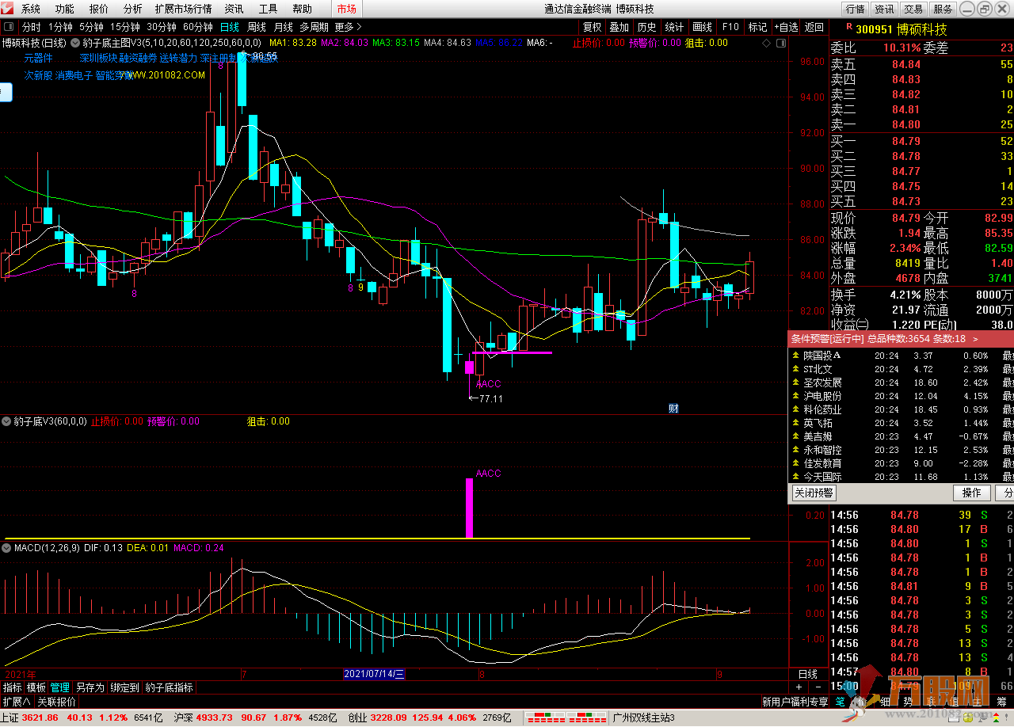Screen dimensions: 1014x727
Task: Add stock with +自选 button
Action: click(x=786, y=27)
